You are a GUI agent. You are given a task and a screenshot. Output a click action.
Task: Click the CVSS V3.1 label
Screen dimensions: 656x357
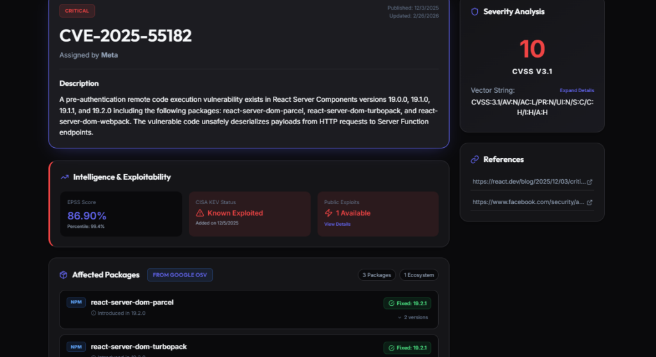[x=532, y=72]
